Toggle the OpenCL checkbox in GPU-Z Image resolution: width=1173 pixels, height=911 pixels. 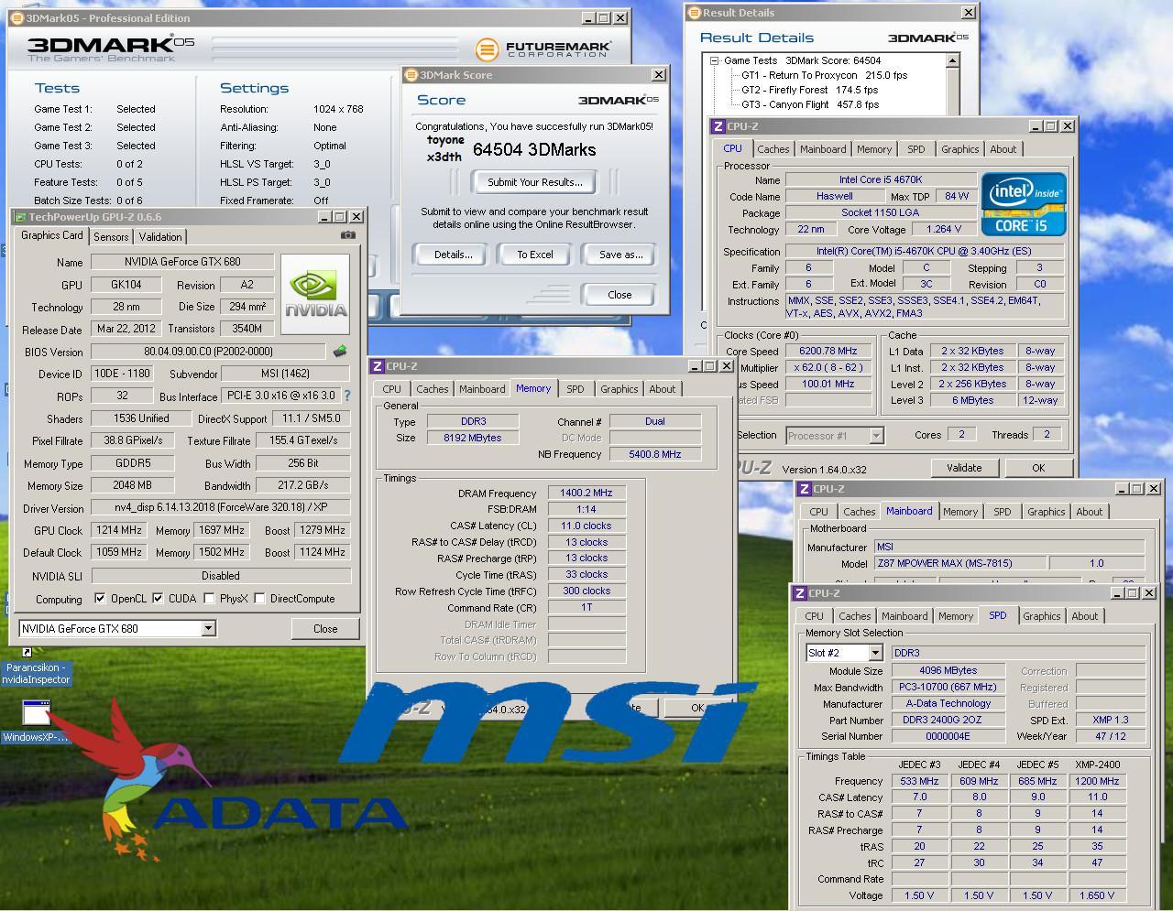point(100,599)
